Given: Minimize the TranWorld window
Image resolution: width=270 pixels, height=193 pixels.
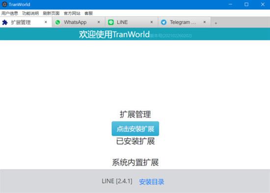Looking at the screenshot, I should coord(230,4).
